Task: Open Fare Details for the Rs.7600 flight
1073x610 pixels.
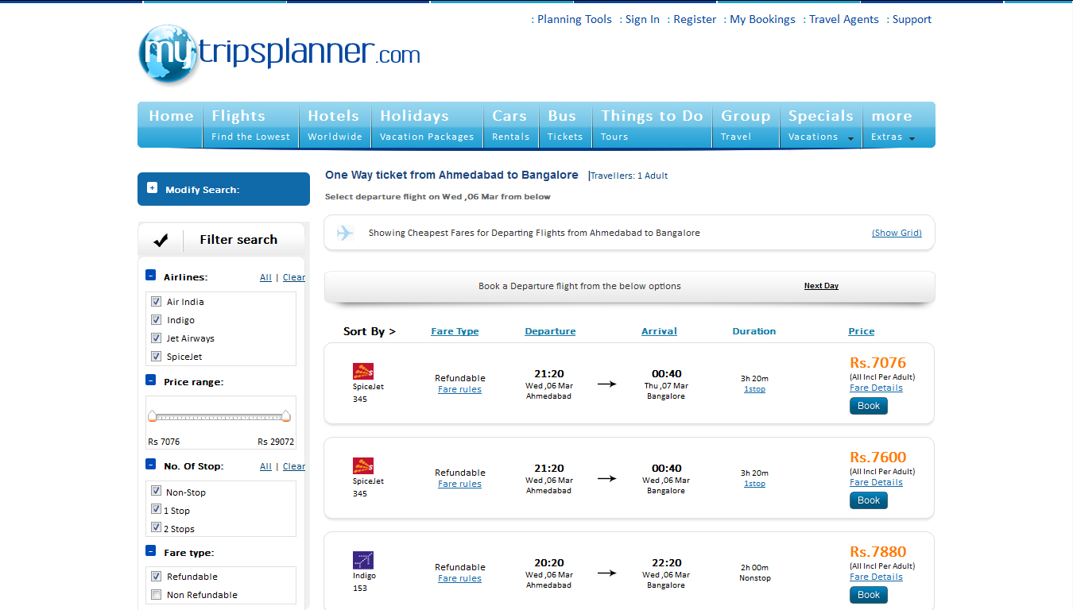Action: tap(876, 482)
